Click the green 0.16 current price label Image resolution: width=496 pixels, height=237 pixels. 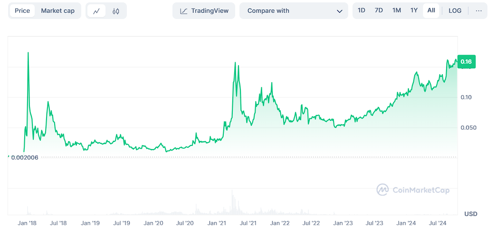(466, 61)
